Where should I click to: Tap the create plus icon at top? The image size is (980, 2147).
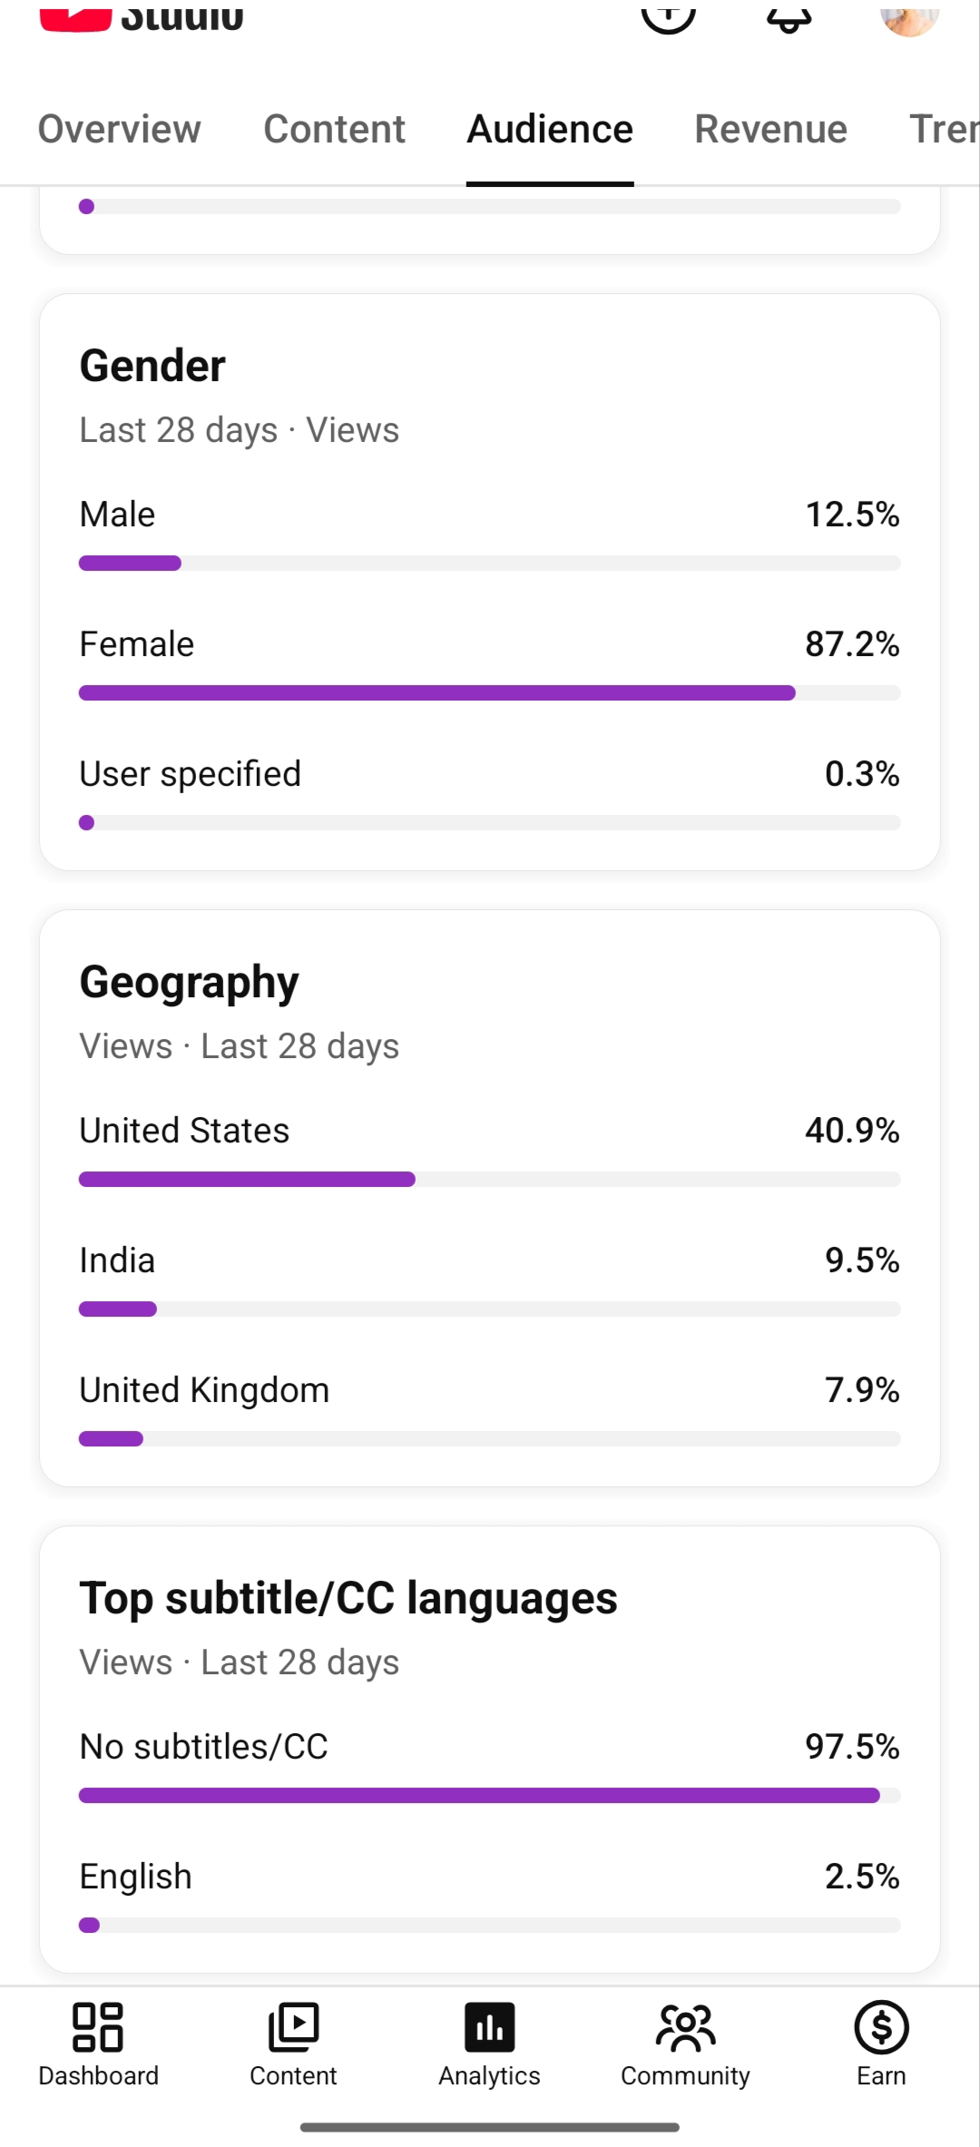point(669,14)
